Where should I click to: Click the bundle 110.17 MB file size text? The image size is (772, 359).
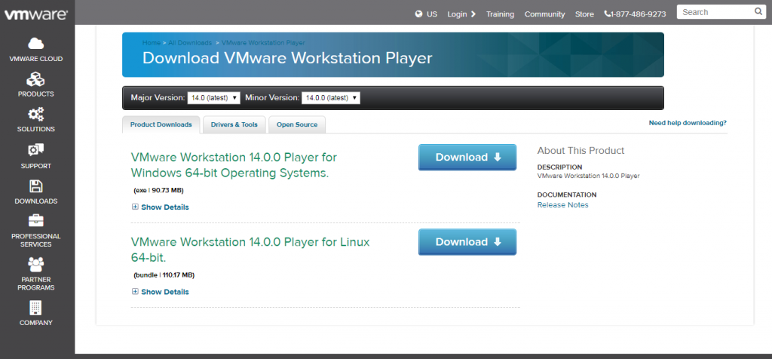pyautogui.click(x=164, y=275)
